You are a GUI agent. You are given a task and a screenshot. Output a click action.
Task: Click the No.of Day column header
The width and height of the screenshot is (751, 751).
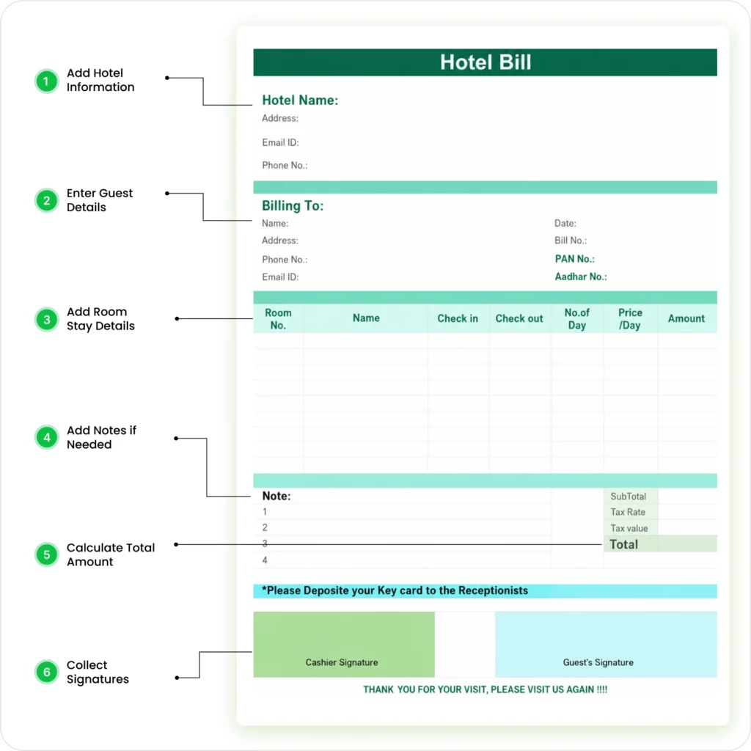[576, 318]
